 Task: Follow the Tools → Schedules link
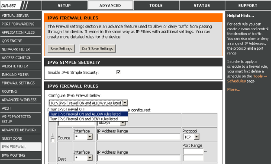[x=247, y=79]
